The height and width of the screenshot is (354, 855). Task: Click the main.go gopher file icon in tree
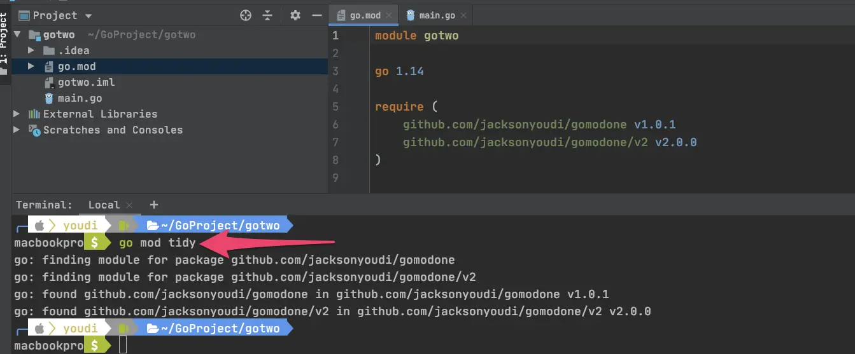(x=49, y=98)
